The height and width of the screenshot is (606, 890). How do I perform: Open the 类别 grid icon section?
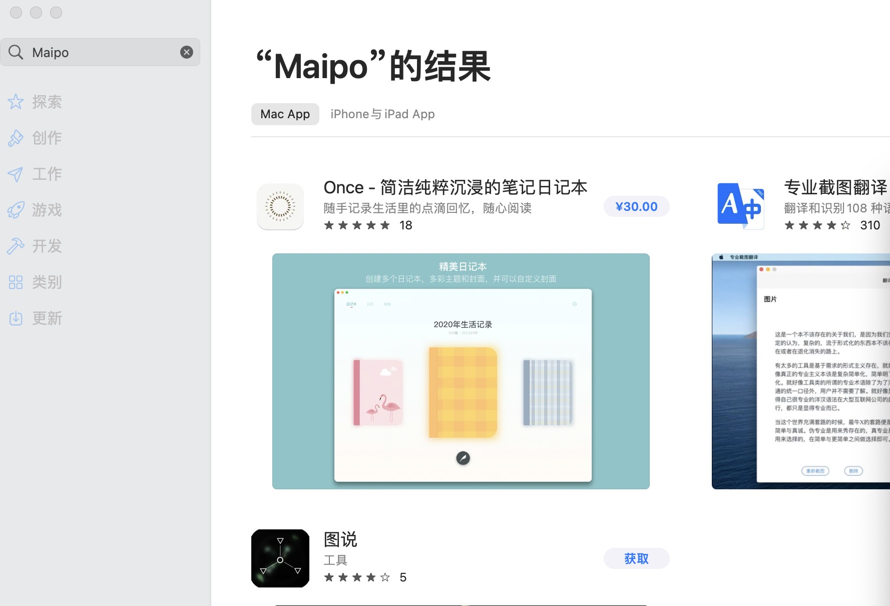(x=16, y=282)
